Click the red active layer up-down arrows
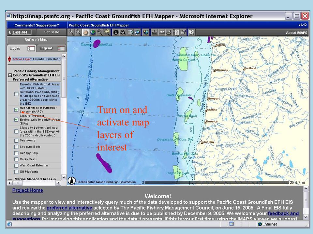313x234 pixels. pyautogui.click(x=9, y=59)
